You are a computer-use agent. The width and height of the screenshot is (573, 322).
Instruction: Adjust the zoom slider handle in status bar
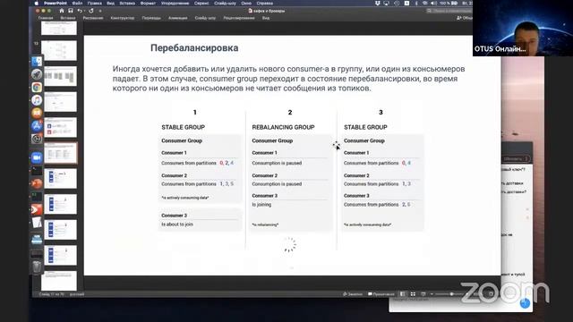coord(451,294)
